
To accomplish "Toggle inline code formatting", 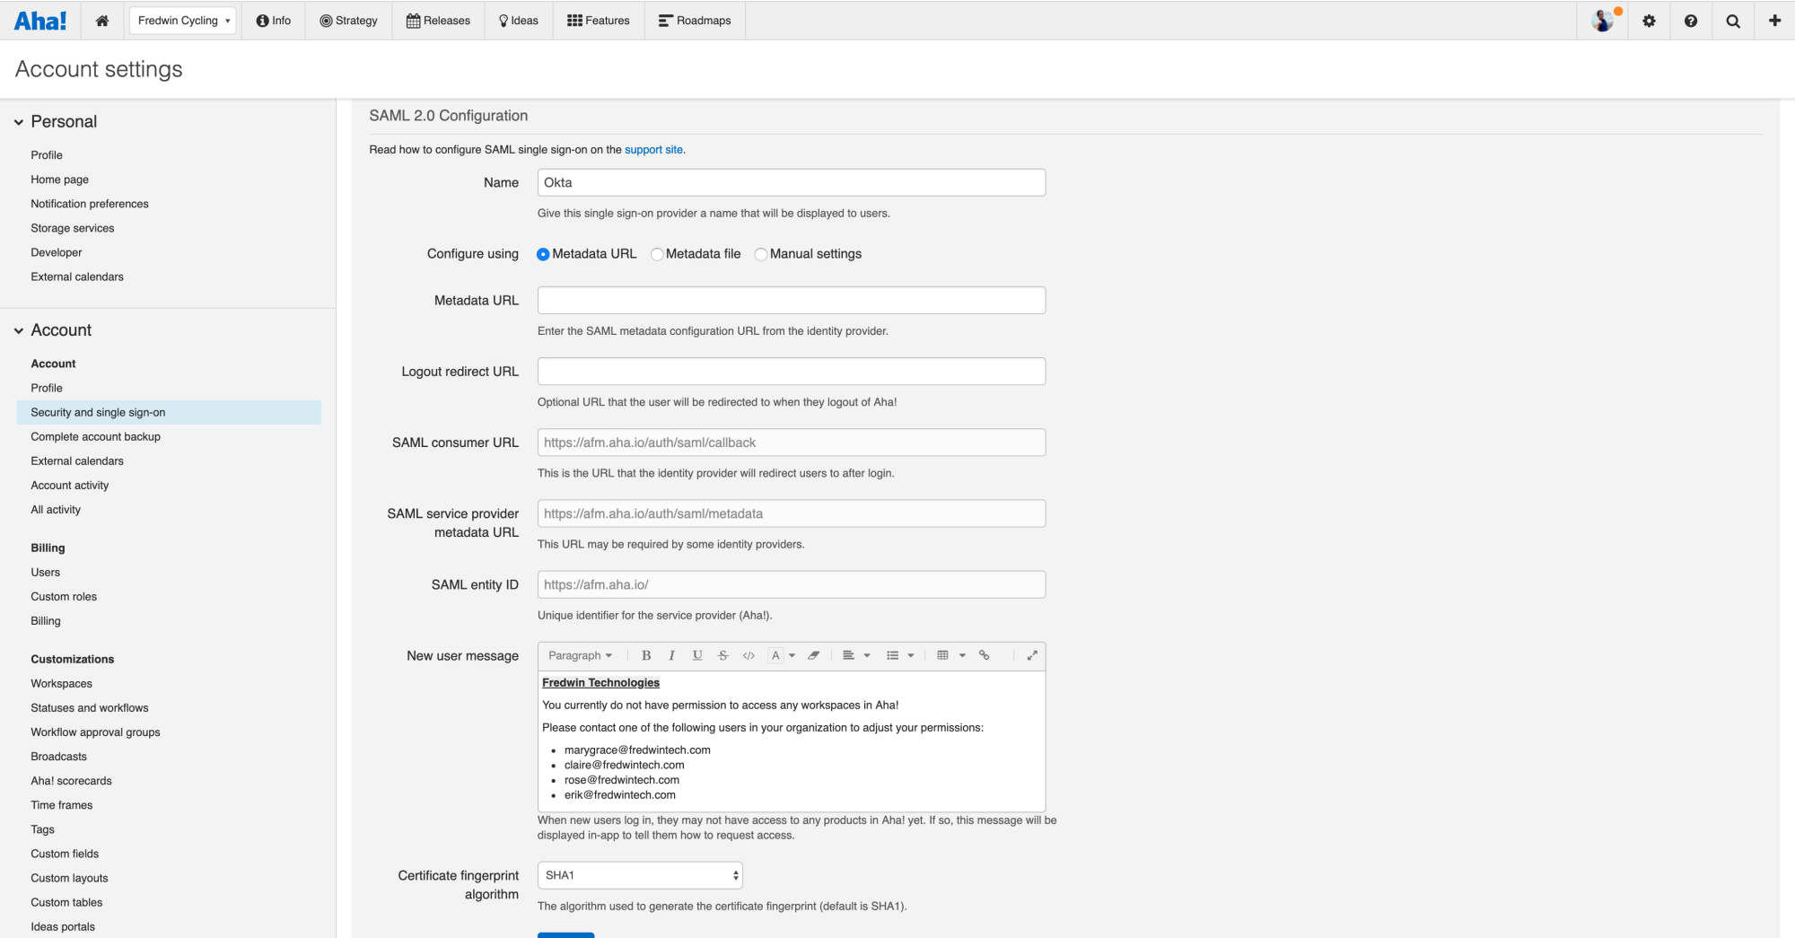I will click(749, 655).
